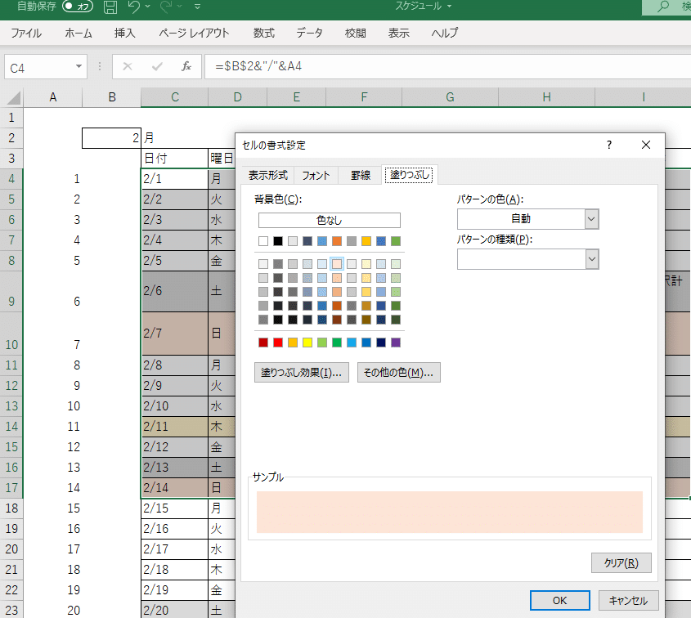Open the ホーム ribbon tab

(x=79, y=33)
